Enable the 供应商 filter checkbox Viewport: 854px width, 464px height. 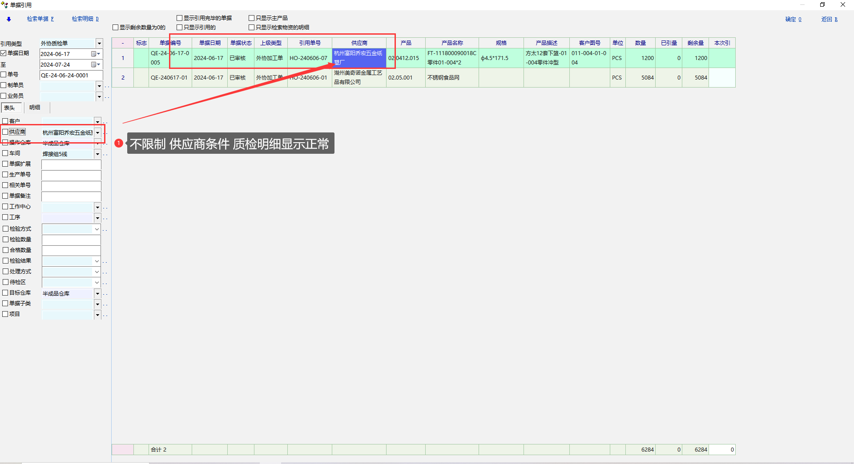pos(5,132)
